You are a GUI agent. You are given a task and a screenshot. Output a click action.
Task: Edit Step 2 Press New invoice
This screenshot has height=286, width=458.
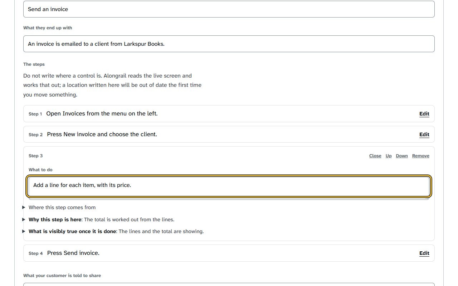point(424,134)
